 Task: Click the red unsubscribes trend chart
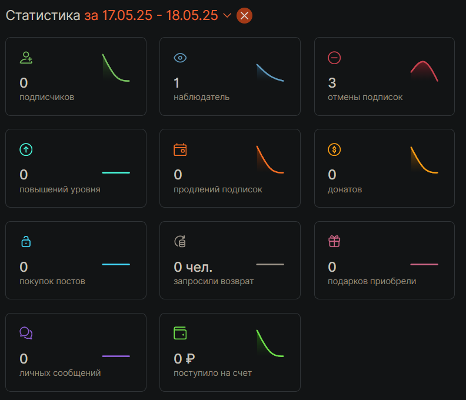click(x=424, y=71)
